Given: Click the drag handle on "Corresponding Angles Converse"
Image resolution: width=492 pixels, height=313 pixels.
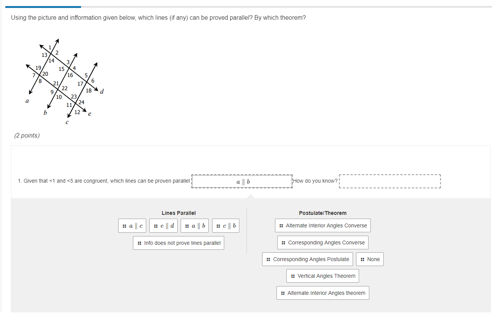Looking at the screenshot, I should pos(284,242).
